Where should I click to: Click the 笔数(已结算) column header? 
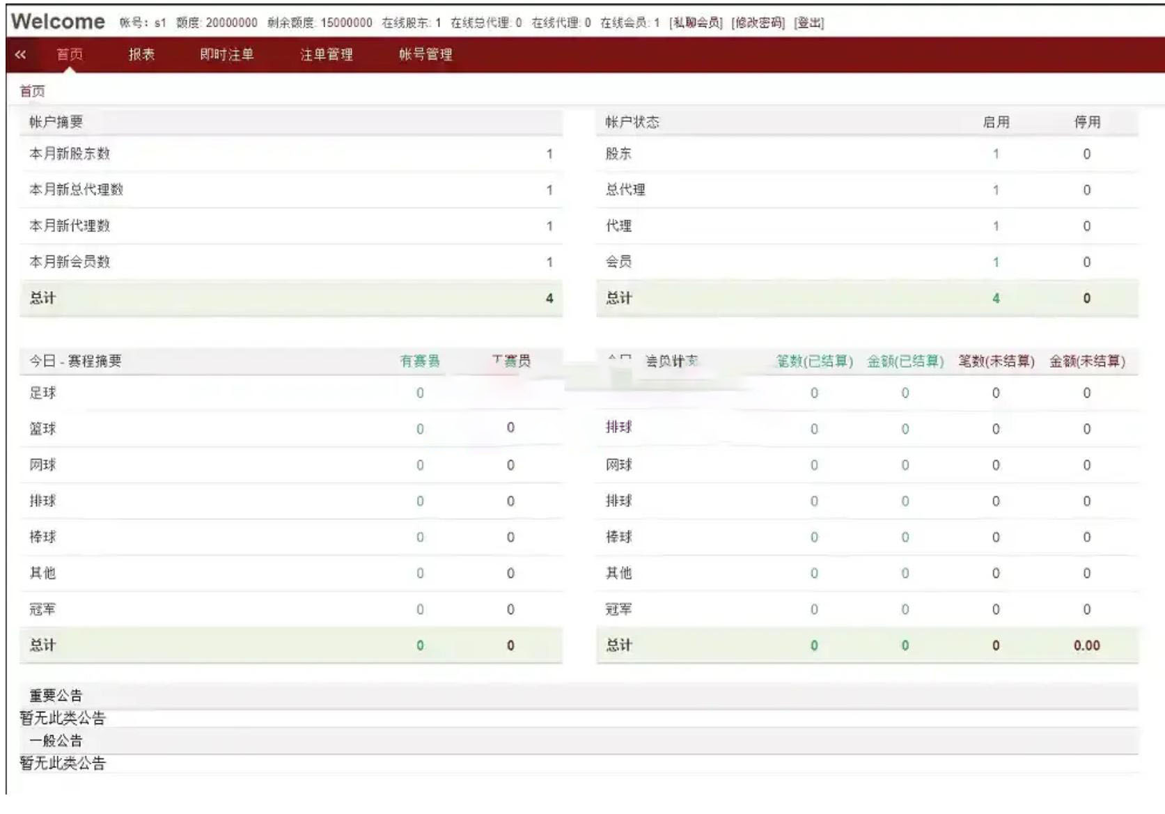point(814,361)
